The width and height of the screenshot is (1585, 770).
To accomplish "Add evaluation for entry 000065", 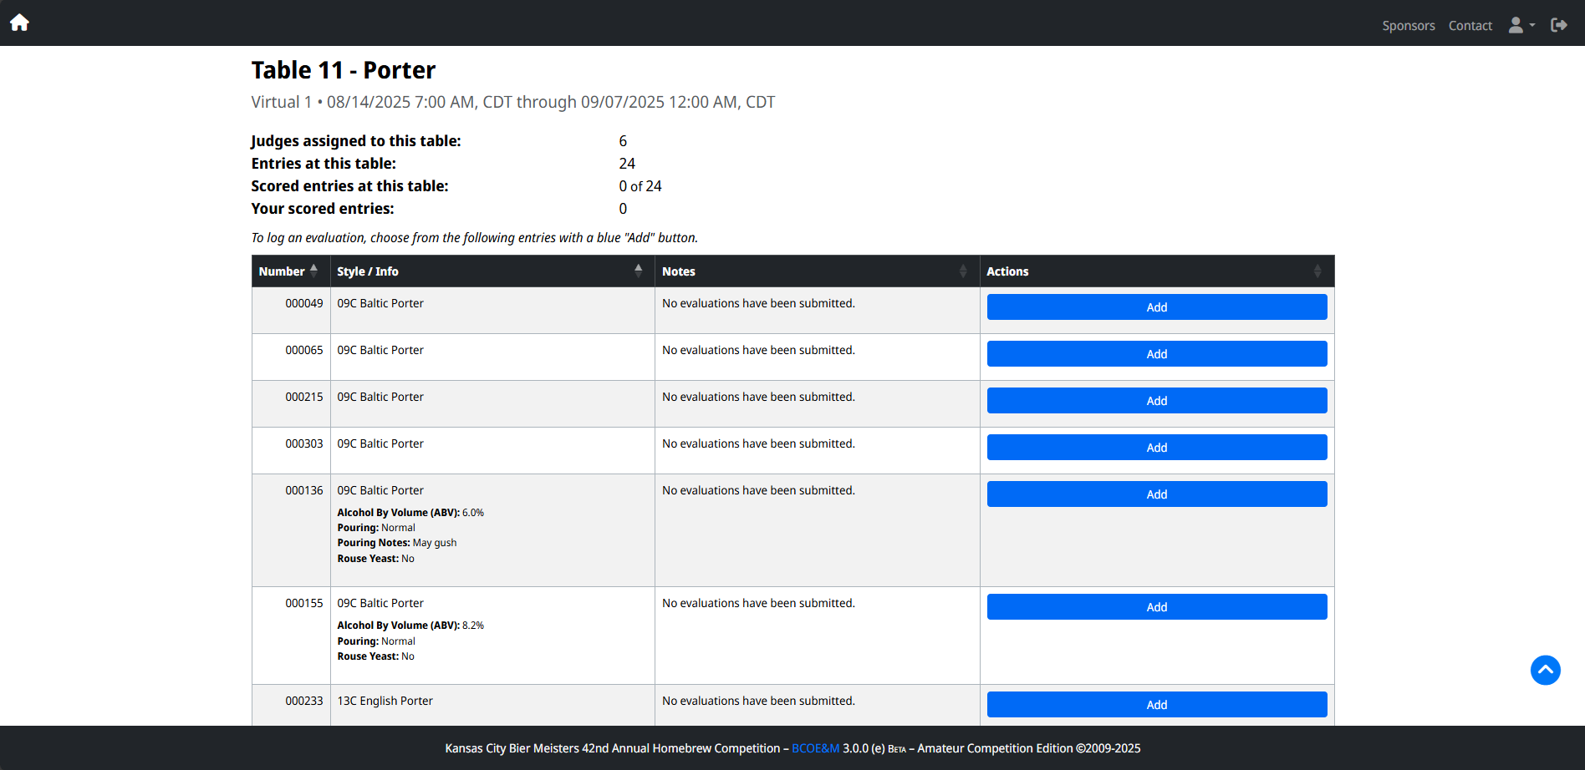I will 1156,354.
